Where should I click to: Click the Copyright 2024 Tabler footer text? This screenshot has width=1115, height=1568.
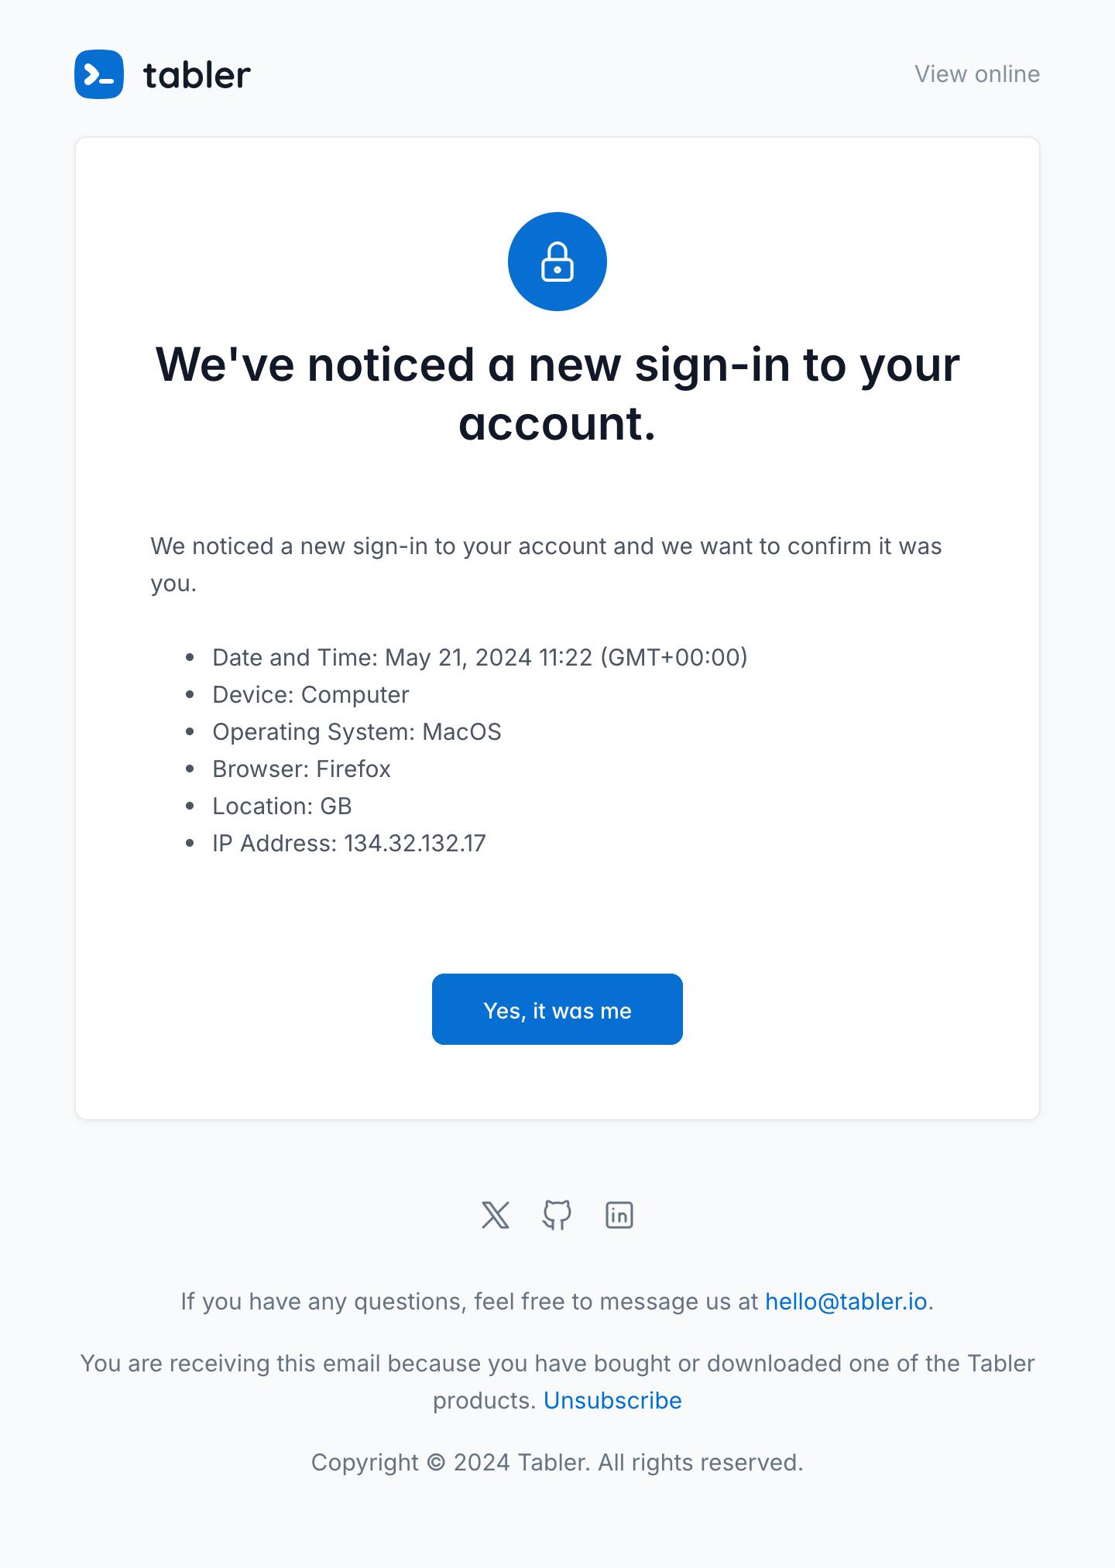click(557, 1462)
